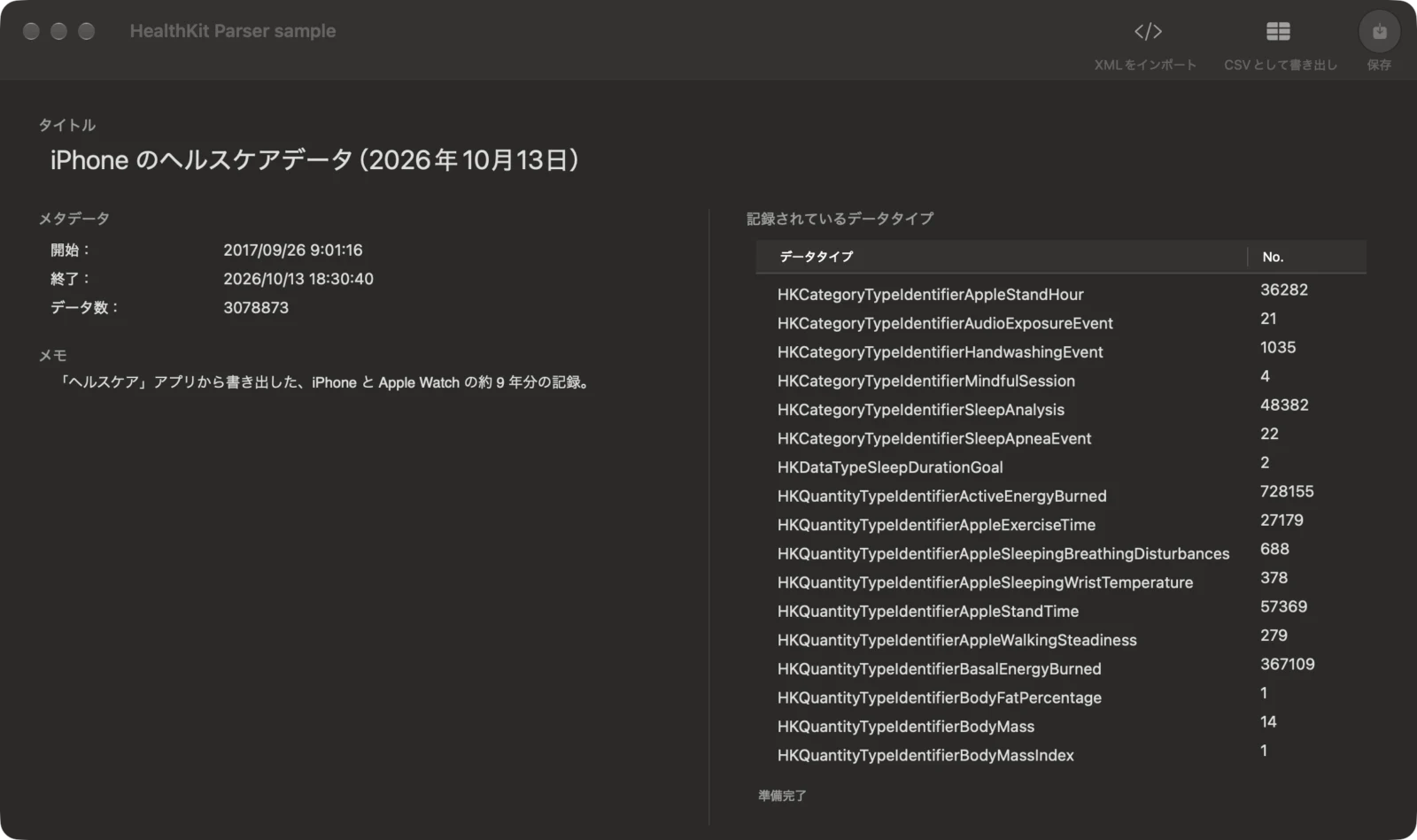Viewport: 1417px width, 840px height.
Task: Click the window title HealthKit Parser sample
Action: click(233, 31)
